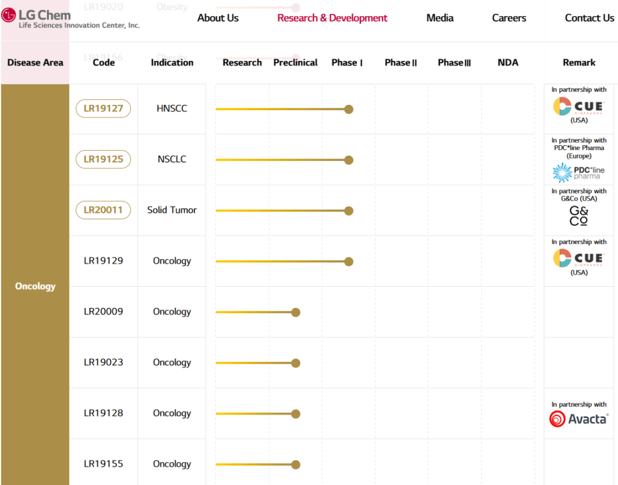The height and width of the screenshot is (485, 618).
Task: Click the Oncology disease area cell
Action: click(x=35, y=286)
